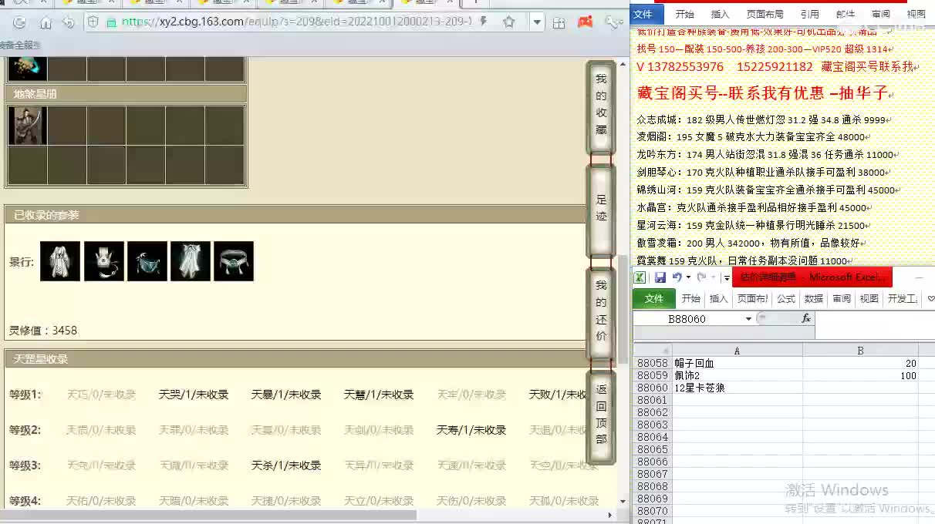The height and width of the screenshot is (524, 935).
Task: Click the browser back/restore arrow icon
Action: coord(69,22)
